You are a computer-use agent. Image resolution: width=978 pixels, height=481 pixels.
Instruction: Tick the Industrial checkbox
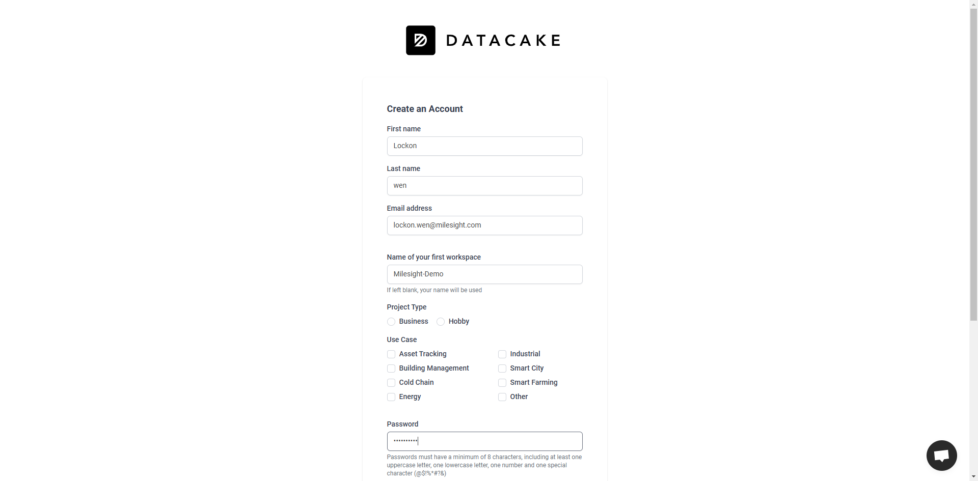click(x=502, y=354)
